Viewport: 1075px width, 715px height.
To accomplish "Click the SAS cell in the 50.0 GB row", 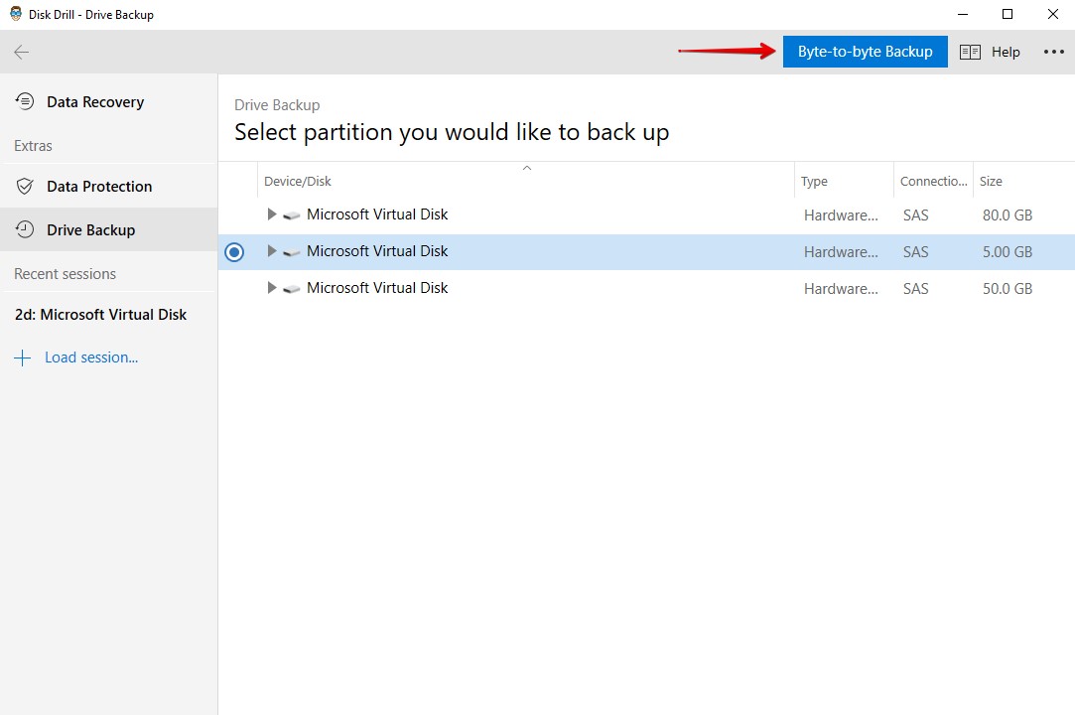I will tap(915, 289).
